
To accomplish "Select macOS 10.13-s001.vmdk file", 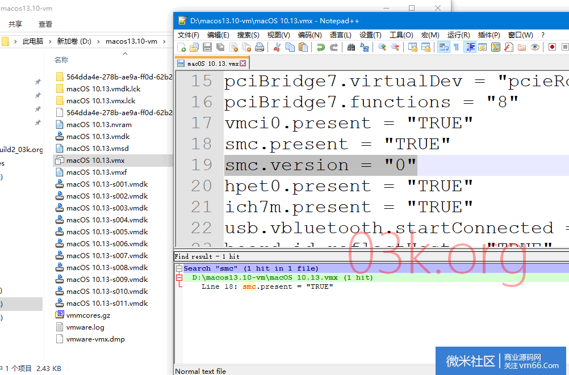I will (x=107, y=184).
